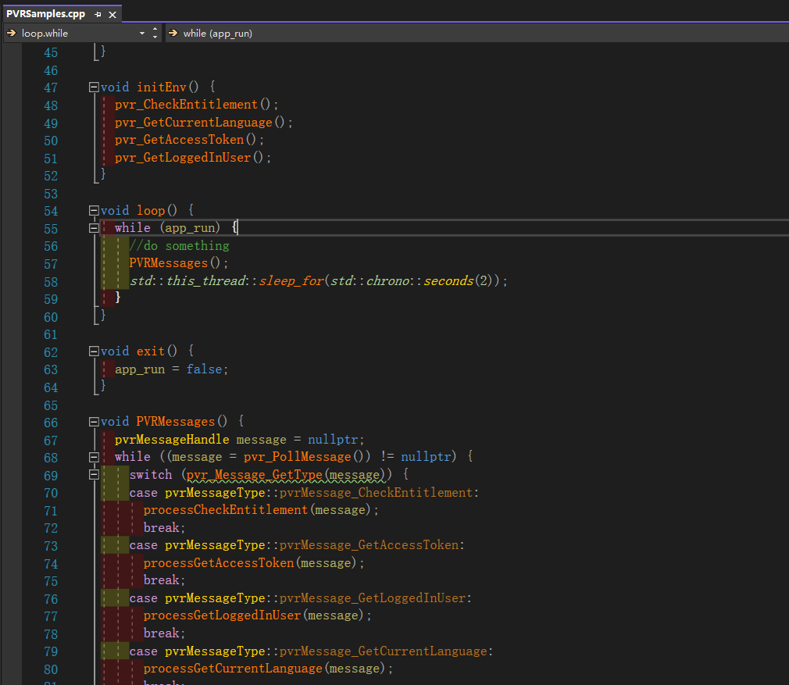The width and height of the screenshot is (789, 685).
Task: Click this_thread on line 58
Action: (x=205, y=280)
